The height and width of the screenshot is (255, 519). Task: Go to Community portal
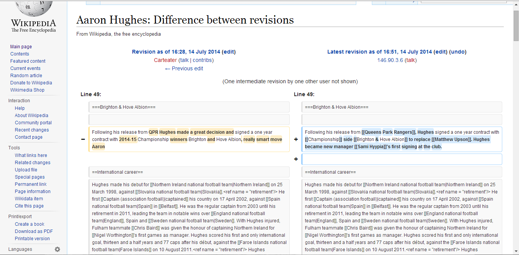click(33, 123)
